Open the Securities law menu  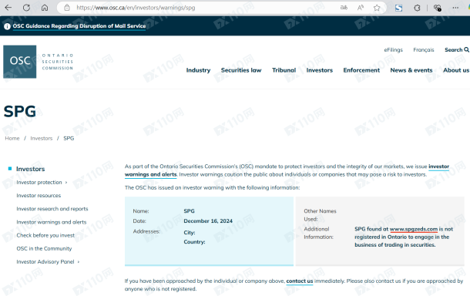(x=241, y=70)
